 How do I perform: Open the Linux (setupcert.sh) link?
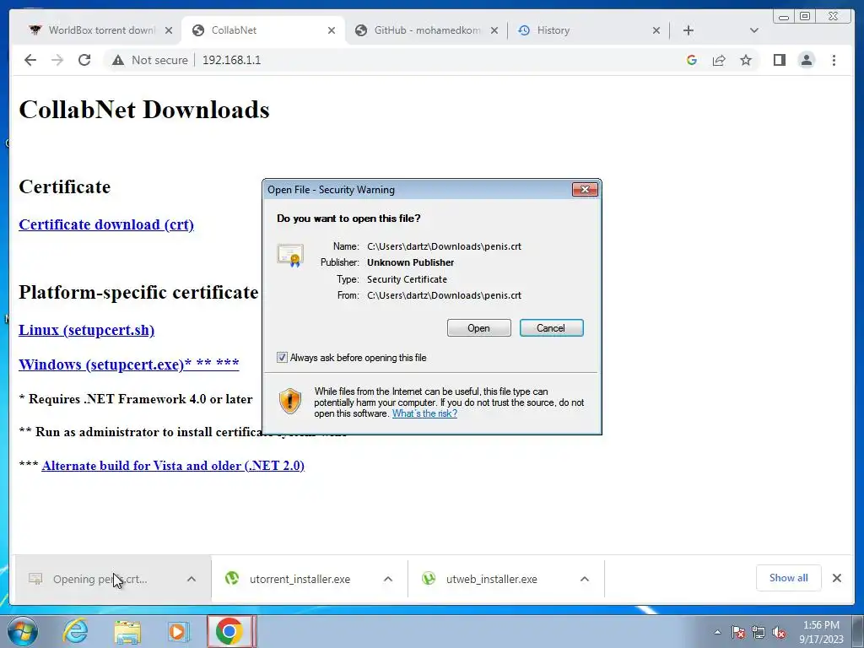pos(87,330)
